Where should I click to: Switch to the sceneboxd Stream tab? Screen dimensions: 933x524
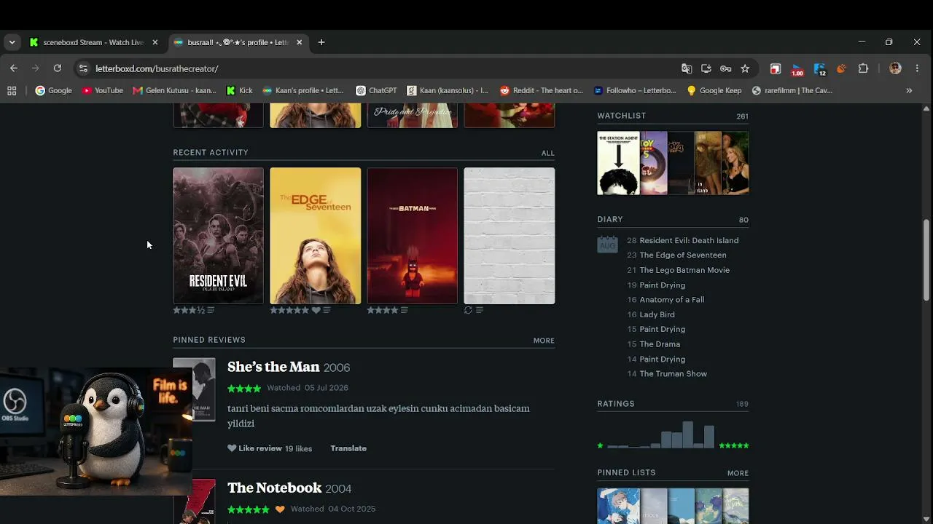click(x=93, y=42)
